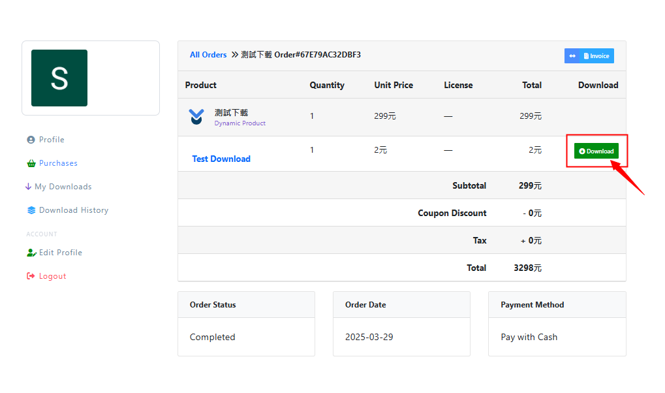
Task: Click the double-arrow button beside Invoice
Action: coord(572,56)
